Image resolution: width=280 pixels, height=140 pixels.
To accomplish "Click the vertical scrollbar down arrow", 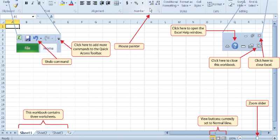I will [x=275, y=128].
